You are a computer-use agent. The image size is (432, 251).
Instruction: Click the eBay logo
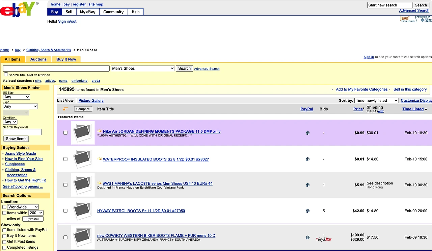point(19,9)
